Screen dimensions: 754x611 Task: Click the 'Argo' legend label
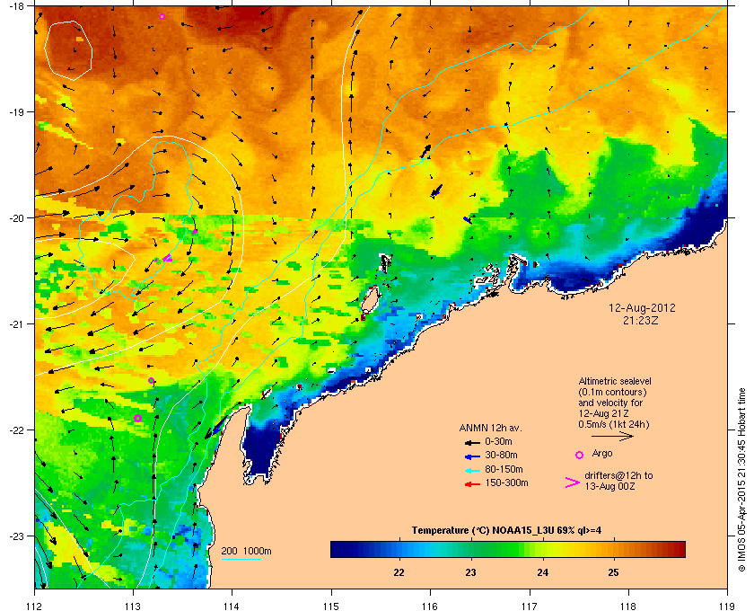pos(602,454)
